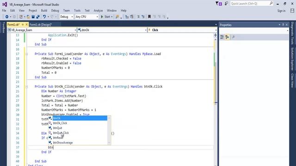Click the New Project toolbar icon
The image size is (296, 166).
point(21,17)
